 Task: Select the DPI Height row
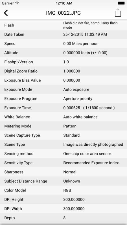[63, 200]
